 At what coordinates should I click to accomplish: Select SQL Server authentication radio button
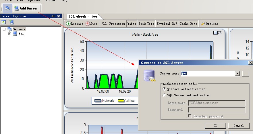(x=164, y=95)
